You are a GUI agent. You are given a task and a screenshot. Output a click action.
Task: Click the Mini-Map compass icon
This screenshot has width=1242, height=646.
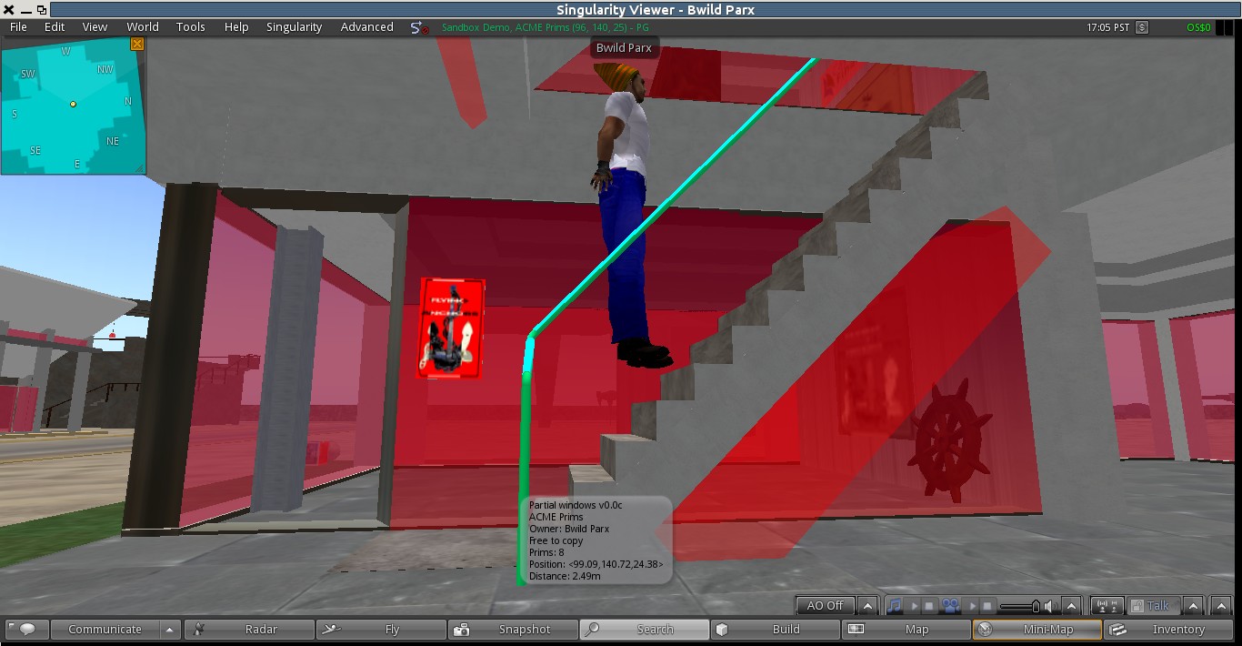[985, 629]
